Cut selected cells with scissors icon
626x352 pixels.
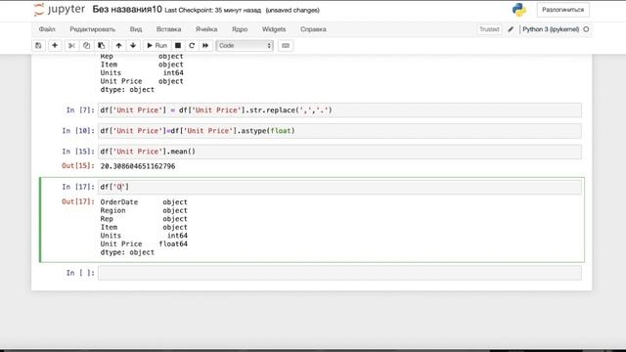point(71,46)
